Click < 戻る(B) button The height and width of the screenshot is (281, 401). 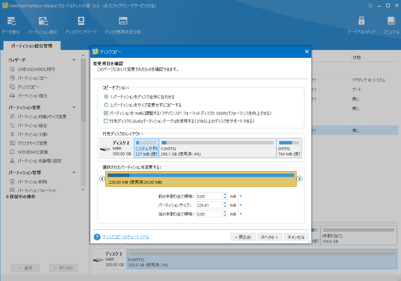tap(243, 237)
